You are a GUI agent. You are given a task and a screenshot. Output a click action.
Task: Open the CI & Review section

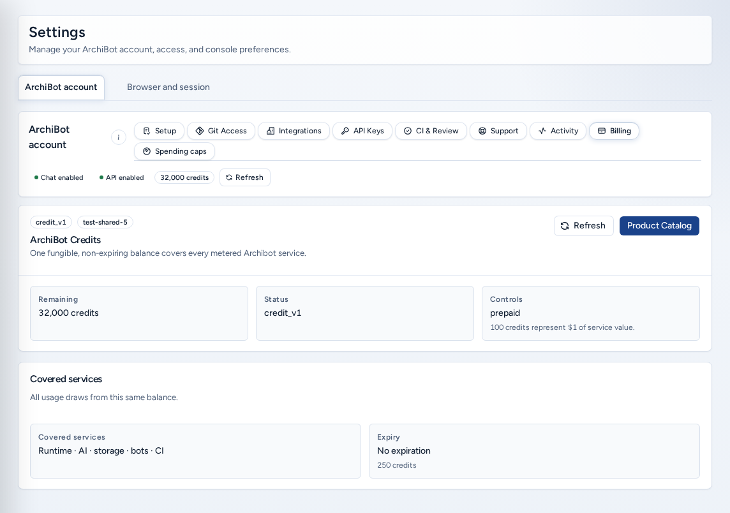point(431,131)
